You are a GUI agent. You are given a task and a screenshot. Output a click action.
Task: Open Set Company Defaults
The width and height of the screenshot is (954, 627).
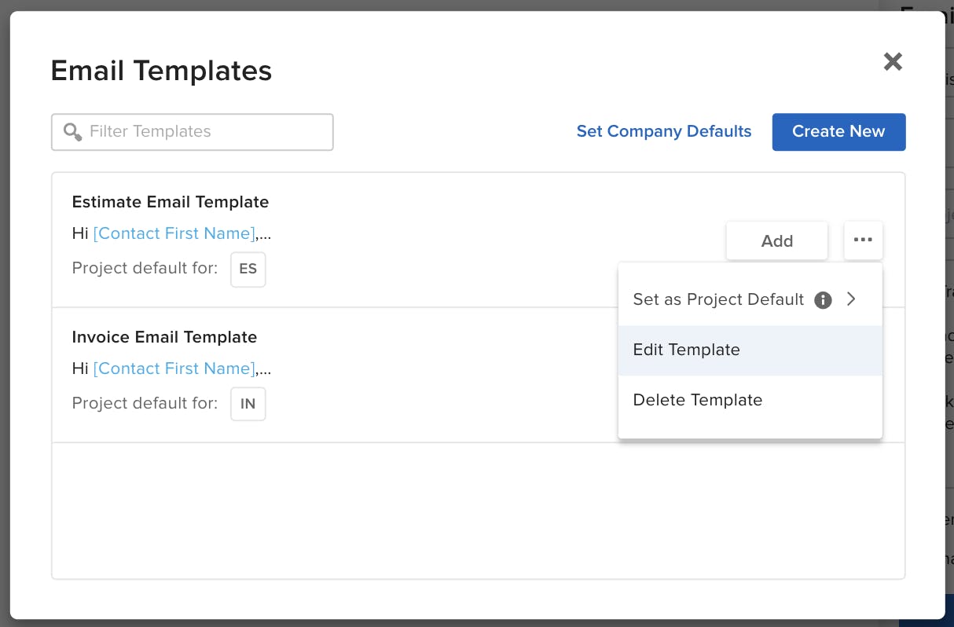click(x=664, y=131)
